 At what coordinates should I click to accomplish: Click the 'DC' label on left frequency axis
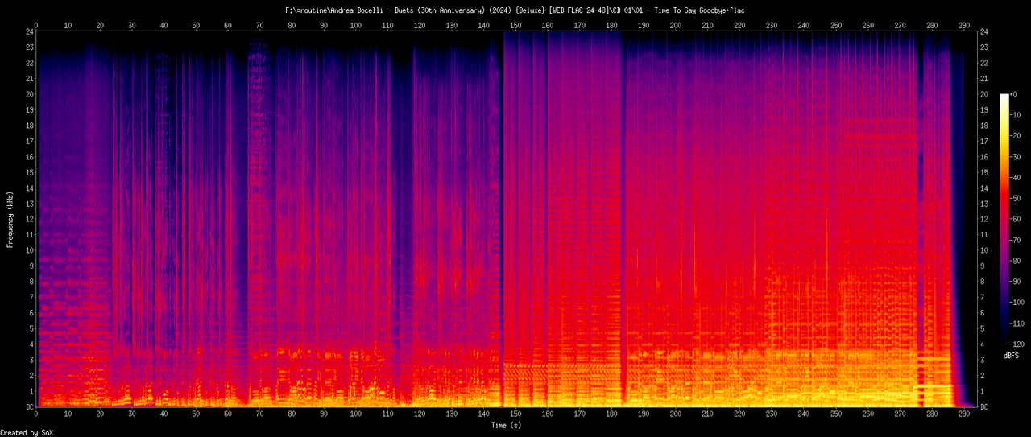(29, 407)
